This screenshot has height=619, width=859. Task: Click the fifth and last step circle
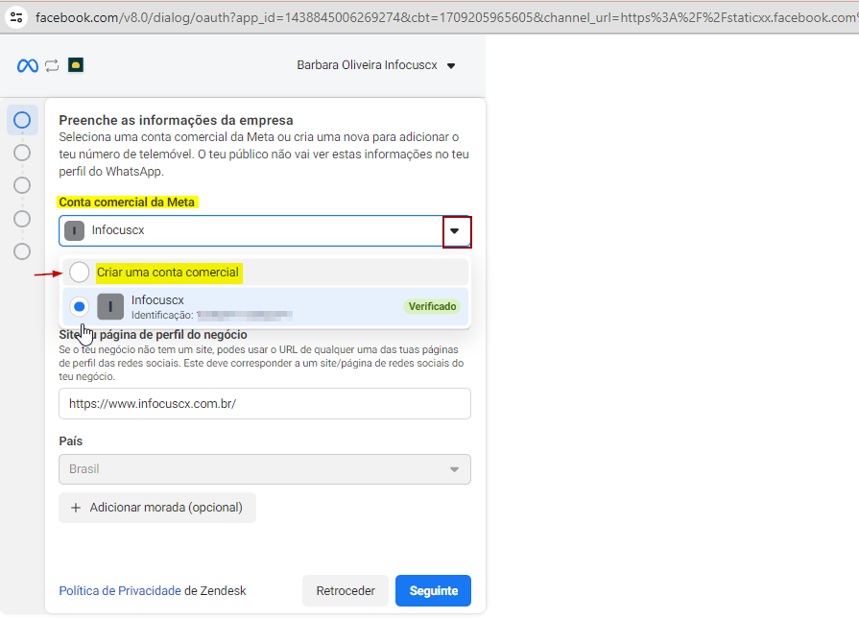[22, 251]
